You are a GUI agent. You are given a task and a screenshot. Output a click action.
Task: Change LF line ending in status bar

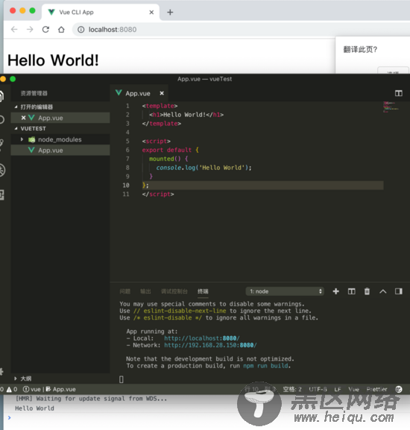click(x=338, y=389)
